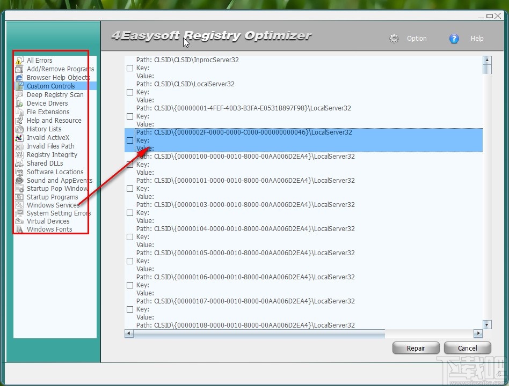The width and height of the screenshot is (509, 386).
Task: Check the 00000107-0000-0010 entry checkbox
Action: click(x=130, y=309)
